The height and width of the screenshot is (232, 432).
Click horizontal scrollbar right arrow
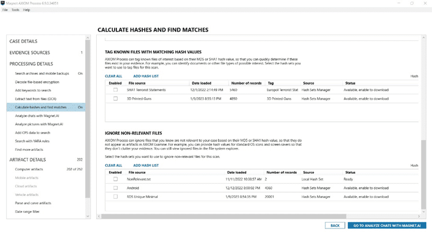coord(419,216)
